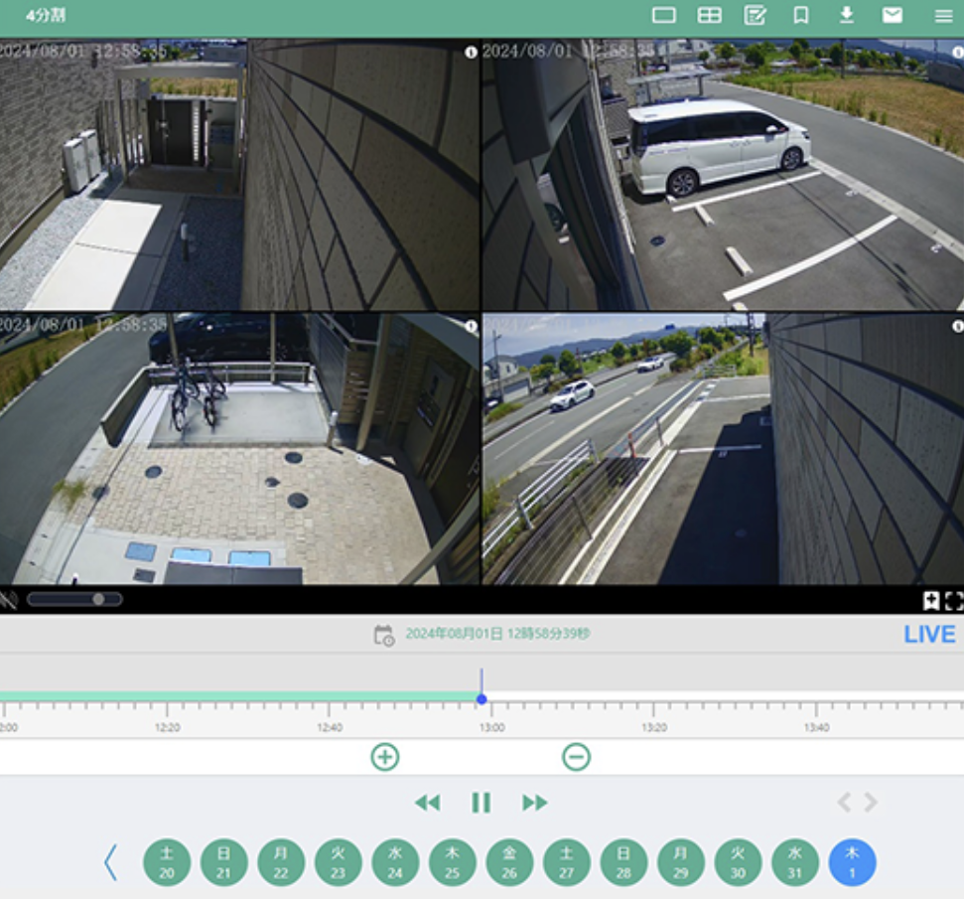Screen dimensions: 964x899
Task: Pause the video playback
Action: (482, 803)
